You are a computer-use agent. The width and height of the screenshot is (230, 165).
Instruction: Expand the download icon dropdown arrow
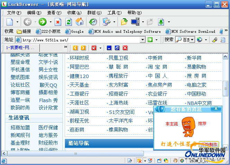(169, 22)
